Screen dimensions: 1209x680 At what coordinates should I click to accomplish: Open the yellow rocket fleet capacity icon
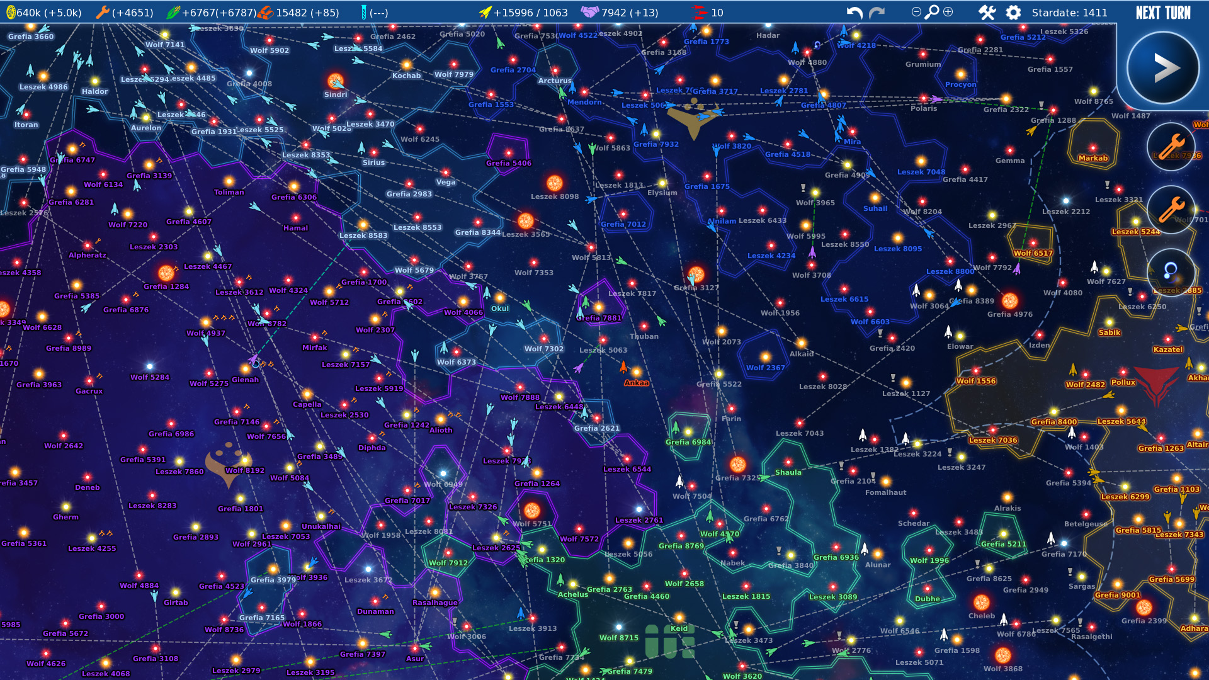coord(485,11)
